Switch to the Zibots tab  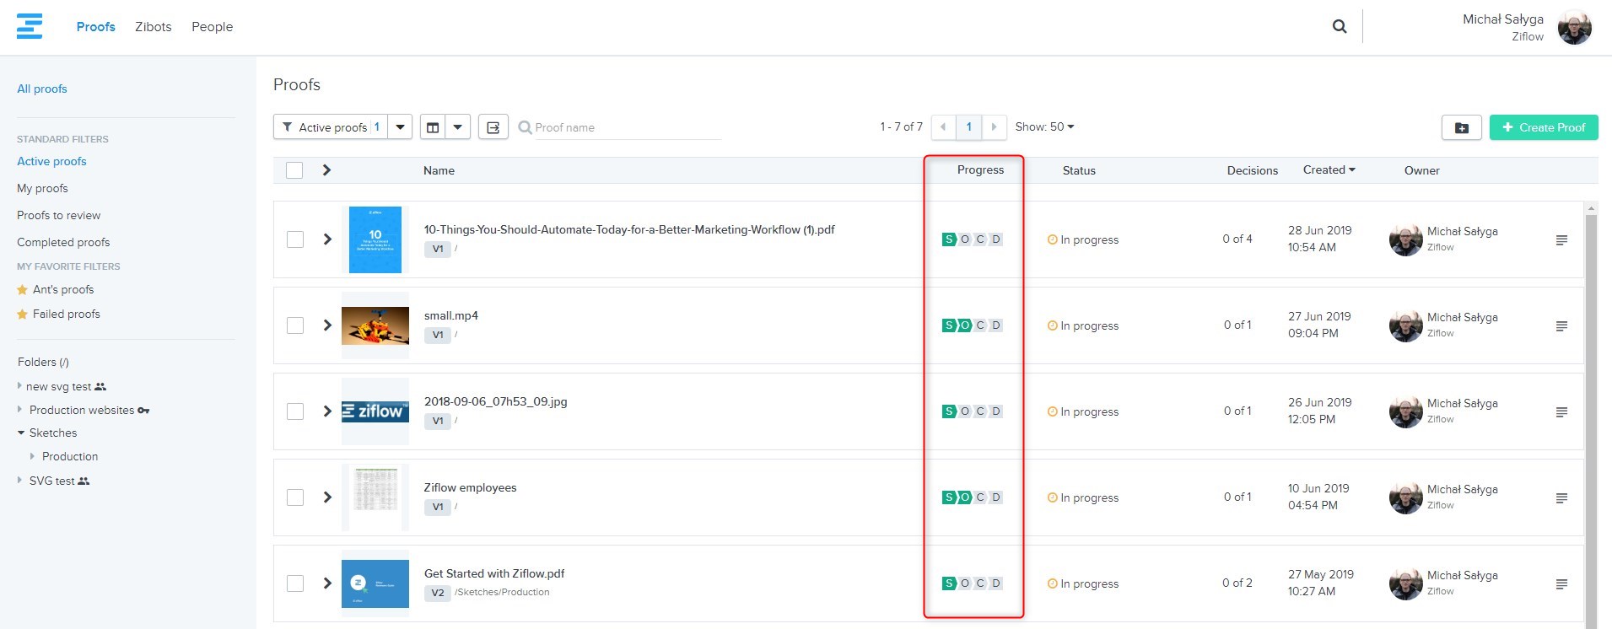(x=153, y=27)
